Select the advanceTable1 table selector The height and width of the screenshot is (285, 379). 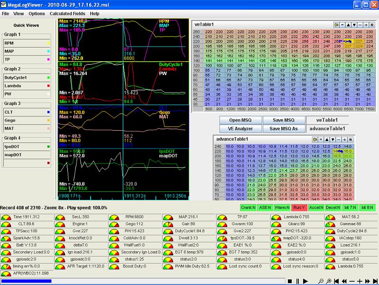pyautogui.click(x=328, y=128)
